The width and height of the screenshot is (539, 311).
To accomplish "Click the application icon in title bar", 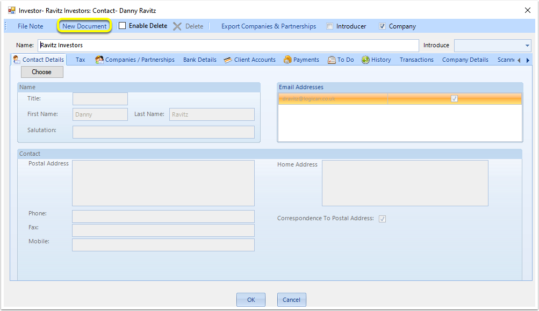I will pos(12,10).
